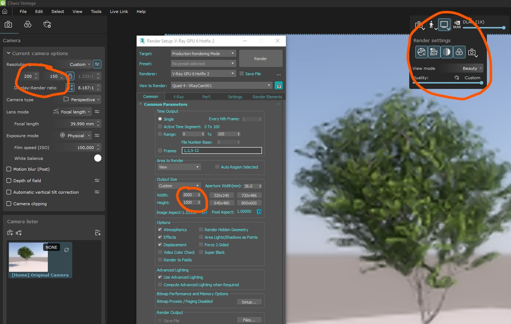
Task: Toggle the resolution aspect ratio lock icon
Action: tap(70, 76)
